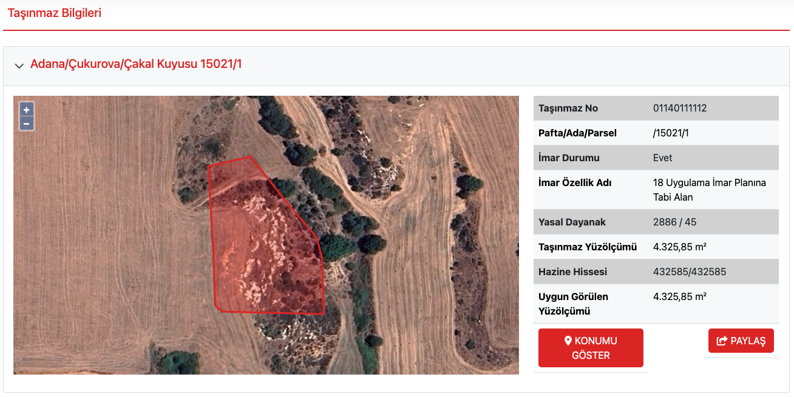Click the Hazine Hissesi value 432585/432585
Viewport: 794px width, 397px height.
tap(690, 272)
